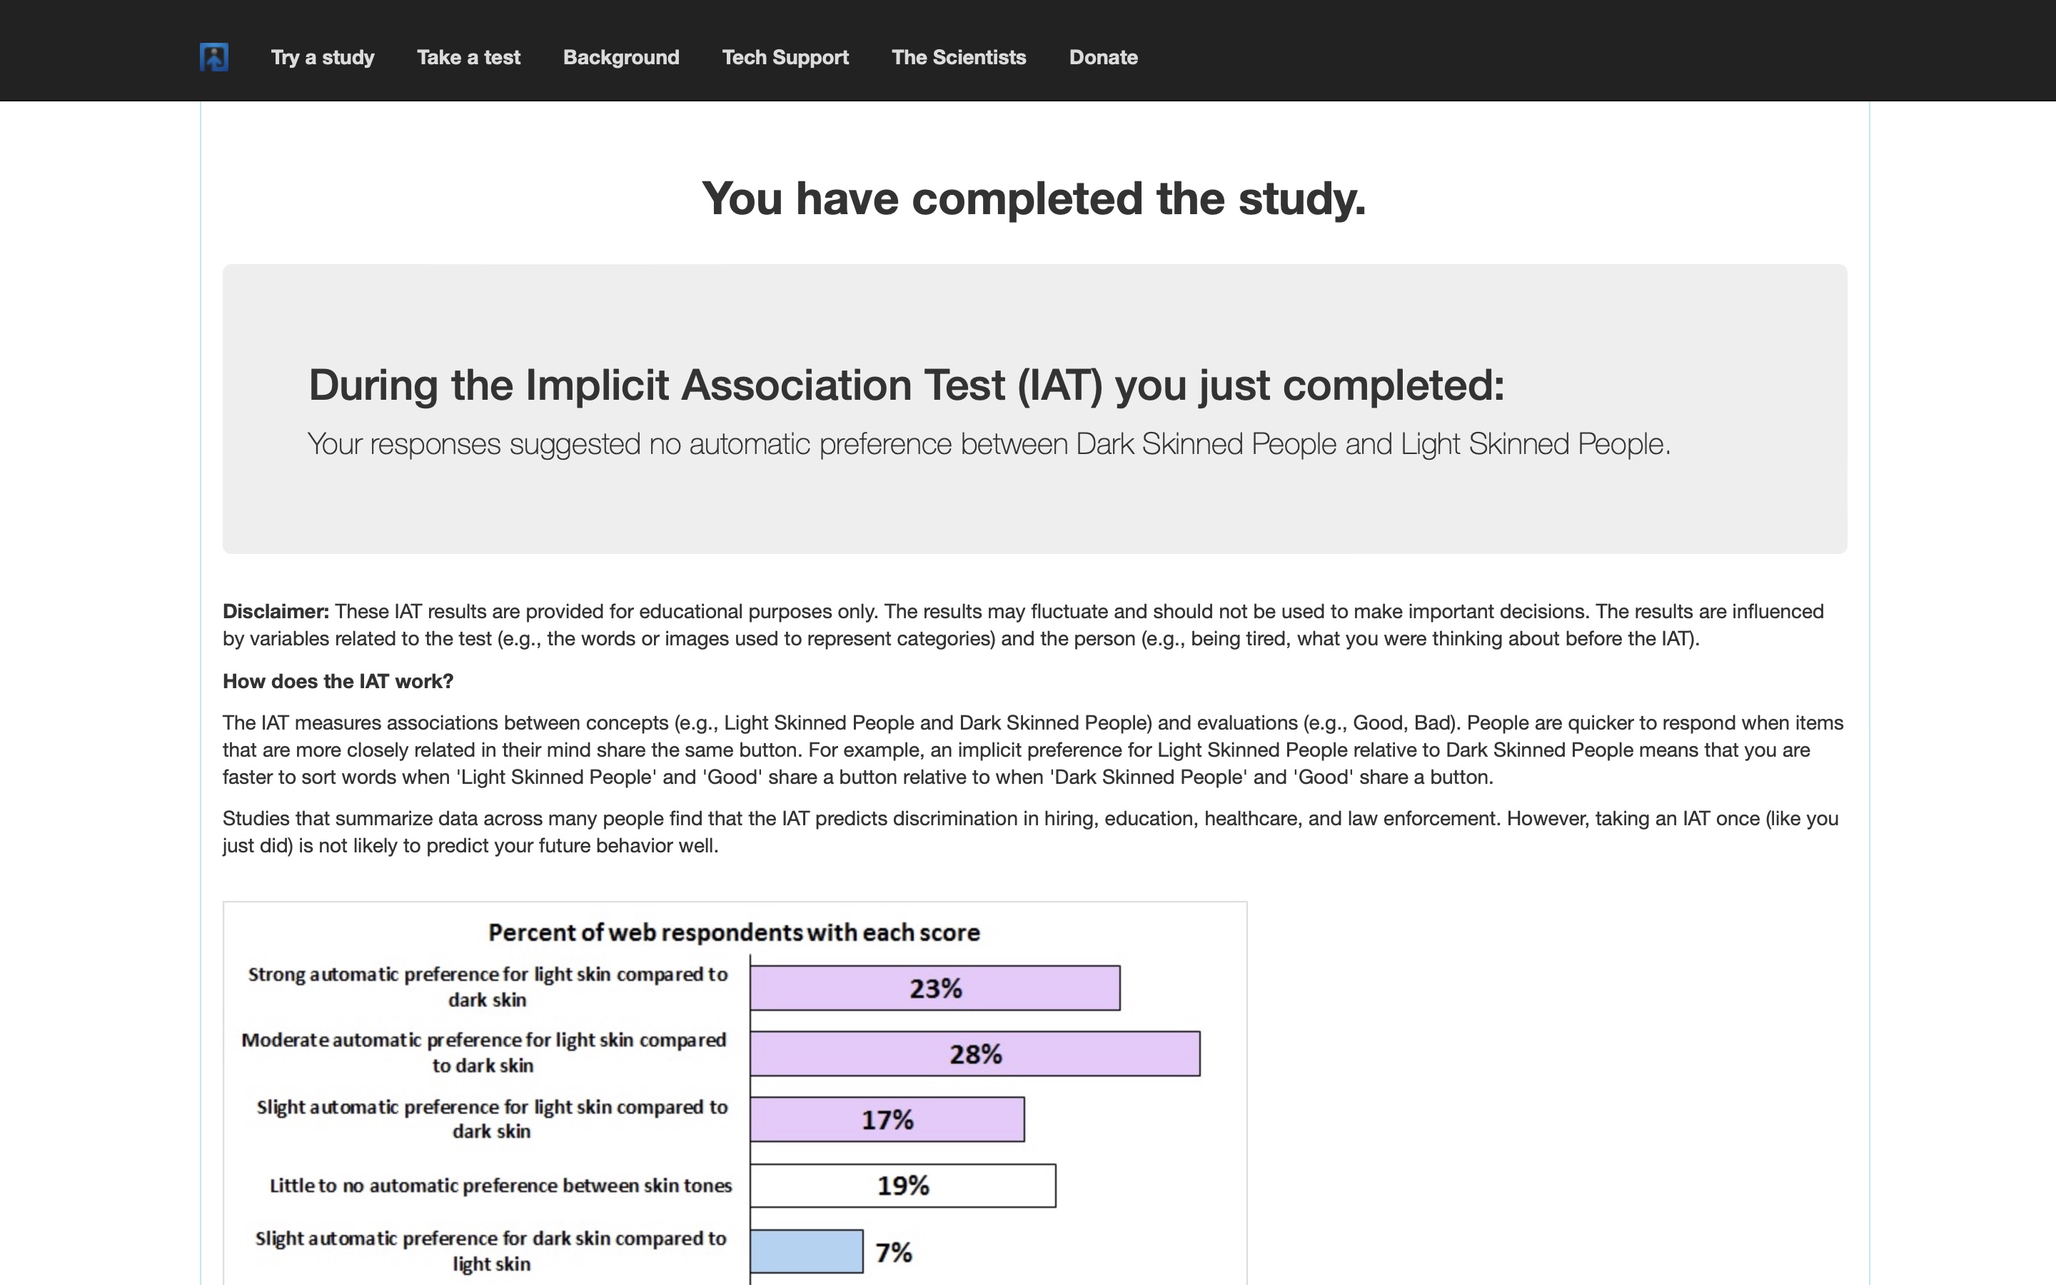Click the Project Implicit logo icon
This screenshot has height=1285, width=2056.
[214, 58]
